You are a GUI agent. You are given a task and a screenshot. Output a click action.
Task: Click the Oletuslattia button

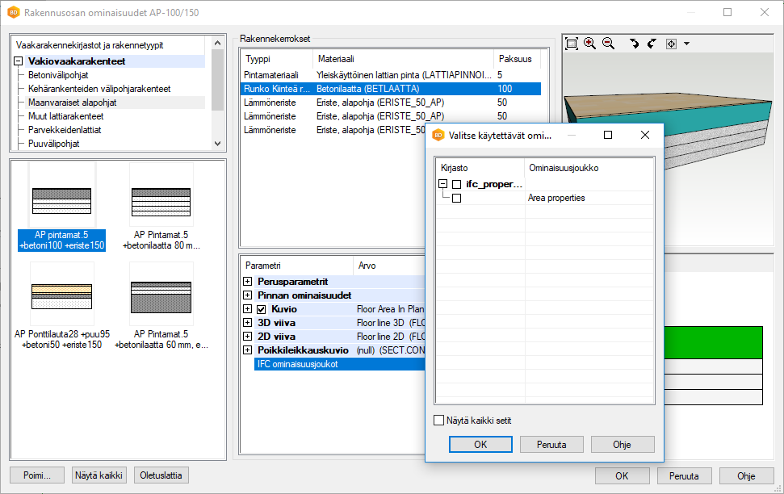161,475
